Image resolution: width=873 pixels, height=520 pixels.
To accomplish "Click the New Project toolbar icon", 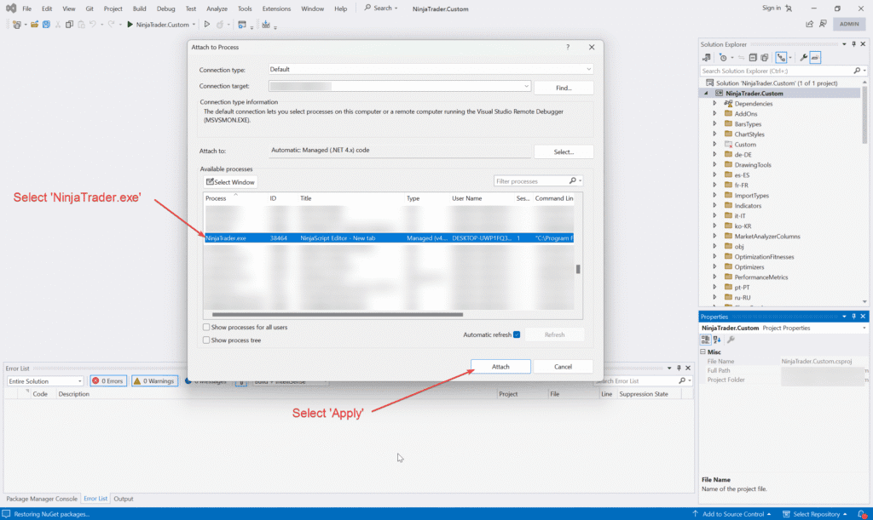I will [x=17, y=25].
